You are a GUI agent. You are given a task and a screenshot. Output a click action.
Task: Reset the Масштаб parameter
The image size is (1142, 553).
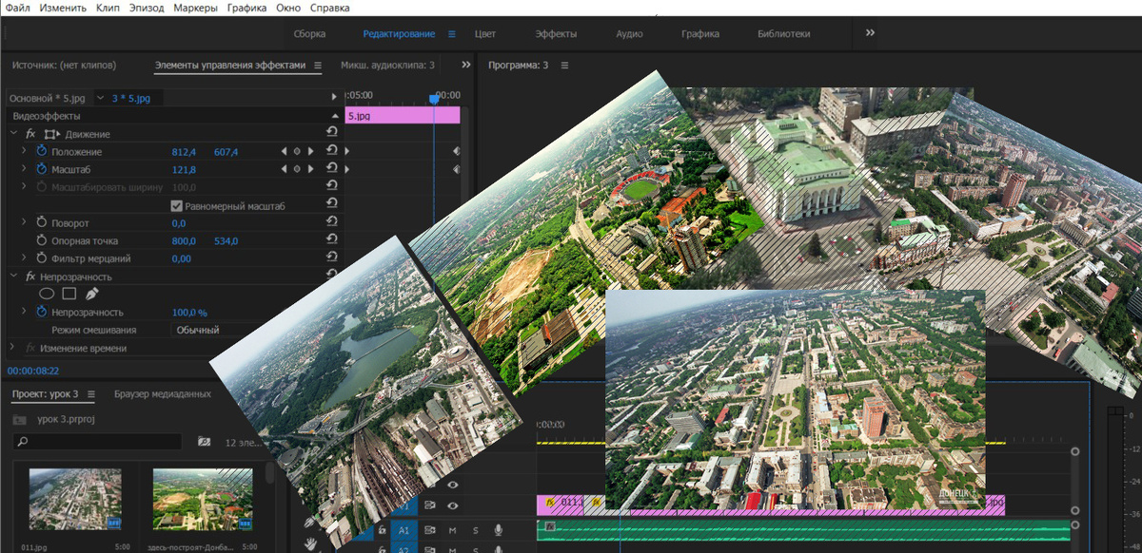tap(331, 168)
